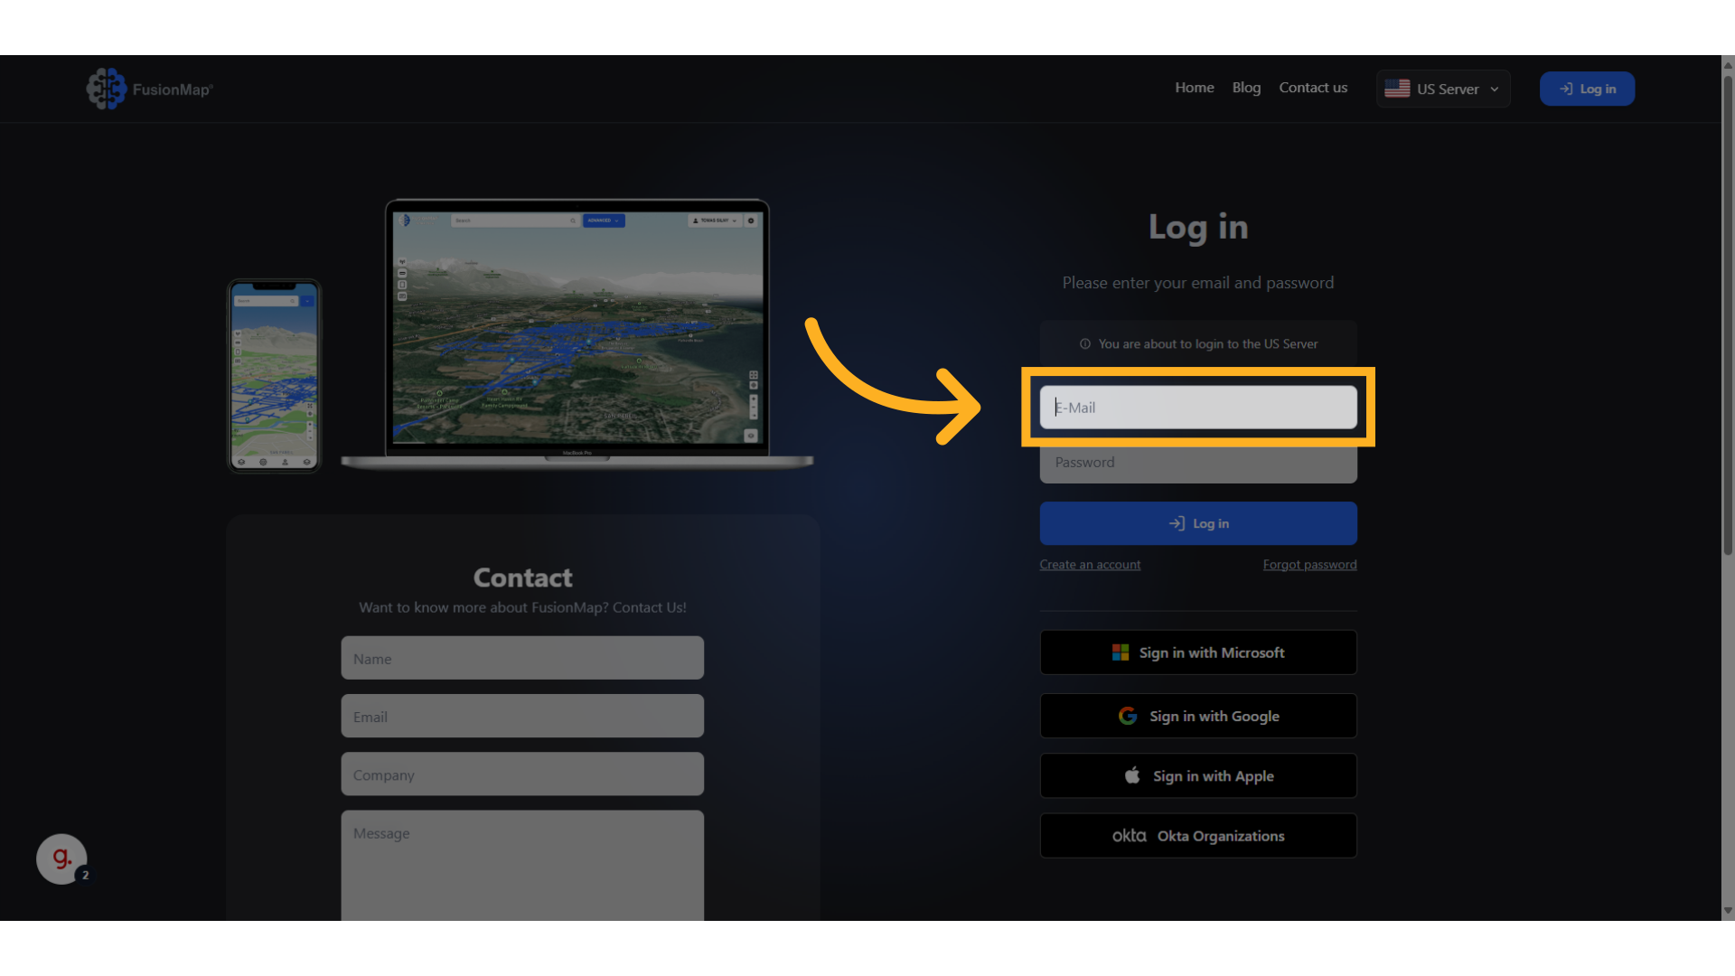Follow the Create an account link
Image resolution: width=1735 pixels, height=976 pixels.
point(1090,565)
